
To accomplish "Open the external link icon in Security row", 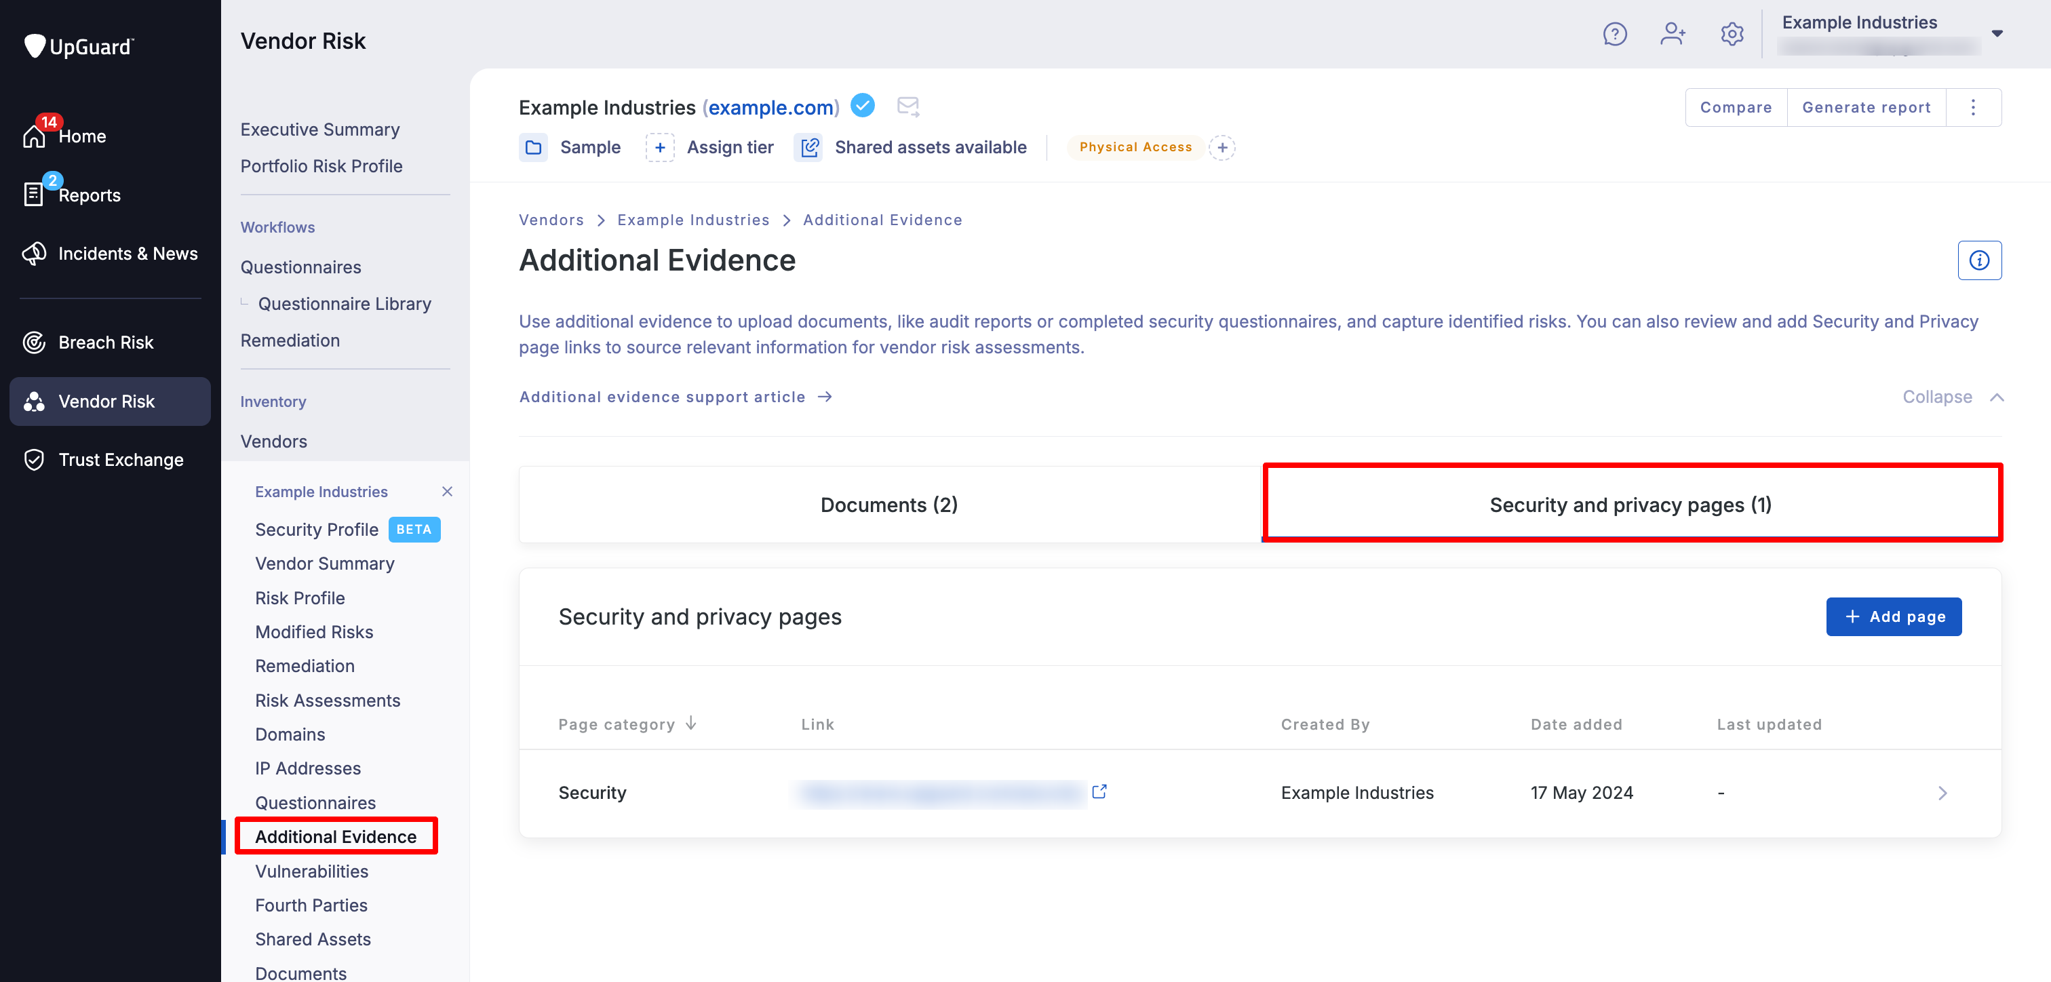I will click(1099, 791).
